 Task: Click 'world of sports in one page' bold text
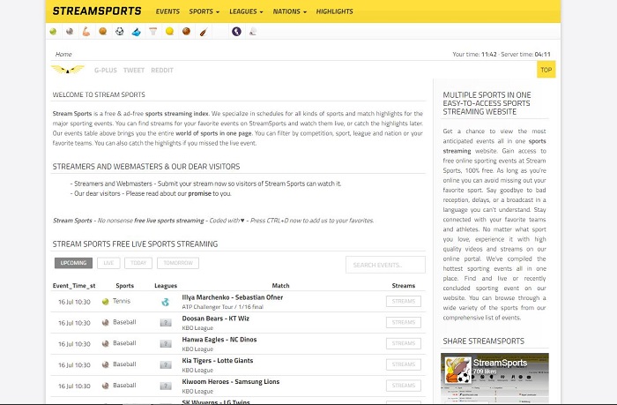coord(213,133)
